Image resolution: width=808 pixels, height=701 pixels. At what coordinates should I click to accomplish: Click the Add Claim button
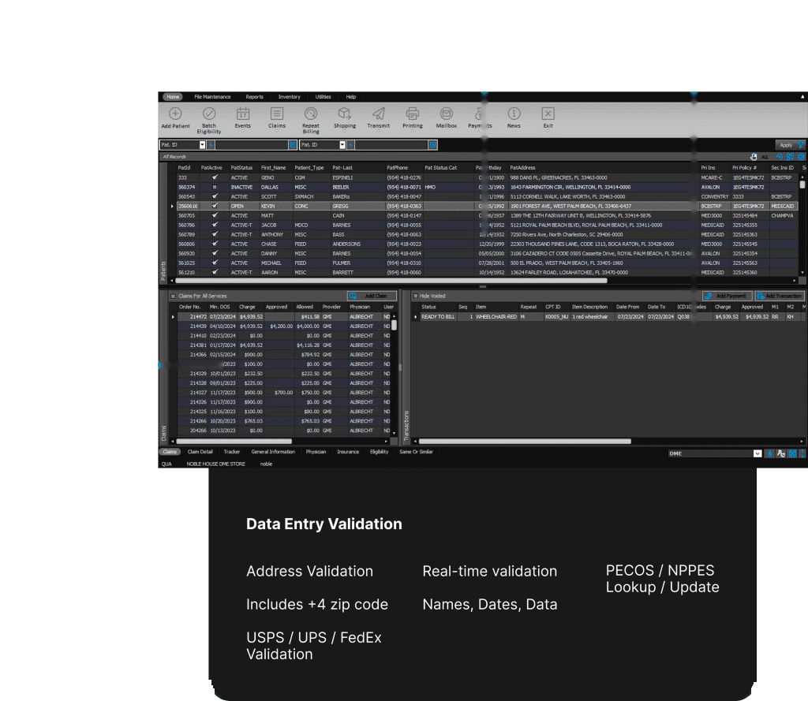coord(372,296)
